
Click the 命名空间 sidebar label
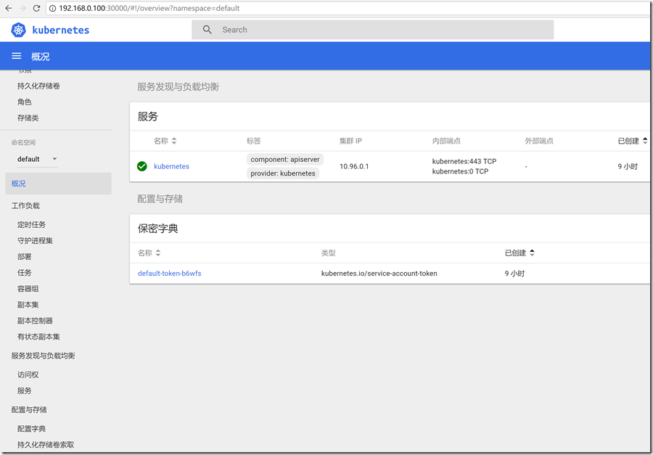point(23,142)
